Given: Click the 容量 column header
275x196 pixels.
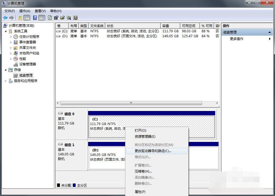Looking at the screenshot, I should click(x=166, y=26).
